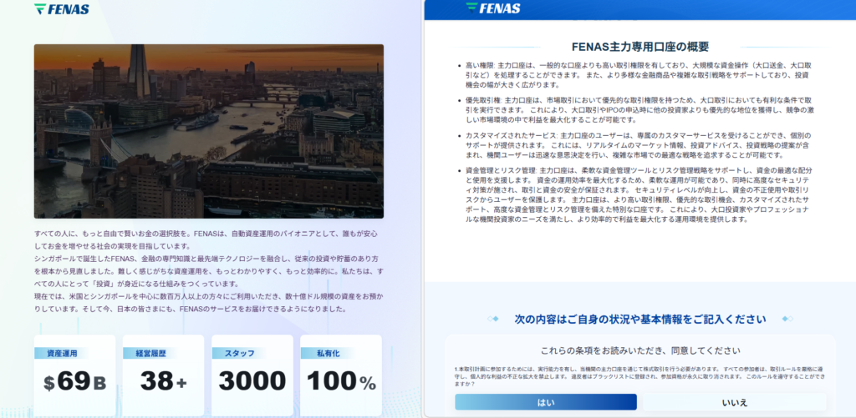856x418 pixels.
Task: Click the FENAS主力専用口座の概要 heading
Action: 640,47
